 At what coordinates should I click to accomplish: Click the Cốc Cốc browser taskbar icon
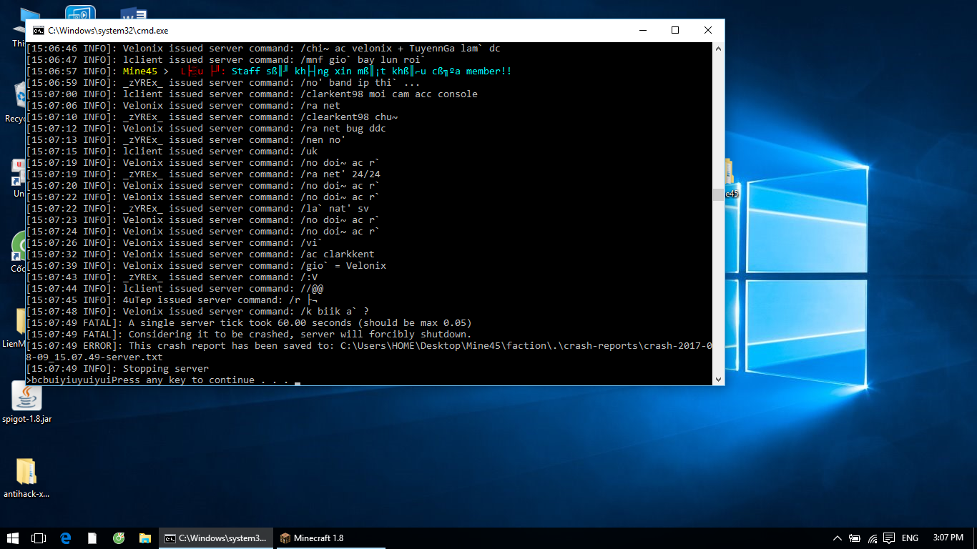119,538
